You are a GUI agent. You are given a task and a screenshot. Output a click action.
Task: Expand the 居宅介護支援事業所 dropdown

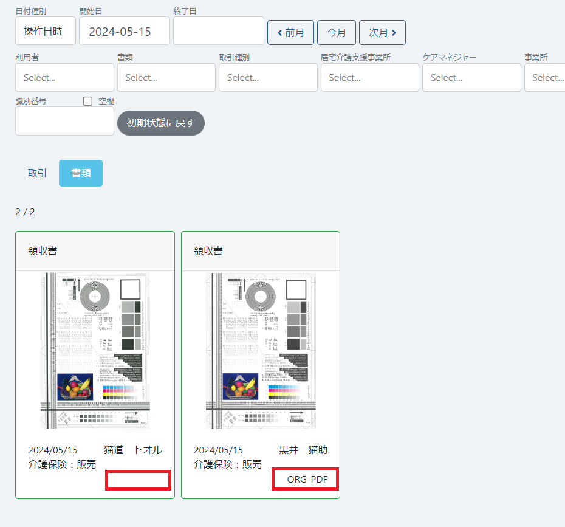369,78
